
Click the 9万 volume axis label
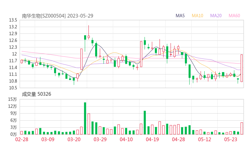click(x=14, y=113)
